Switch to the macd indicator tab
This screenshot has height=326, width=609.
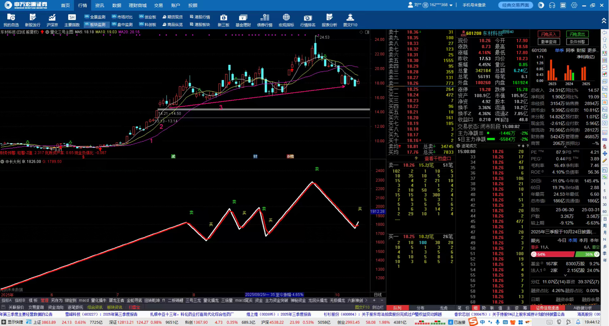coord(84,301)
